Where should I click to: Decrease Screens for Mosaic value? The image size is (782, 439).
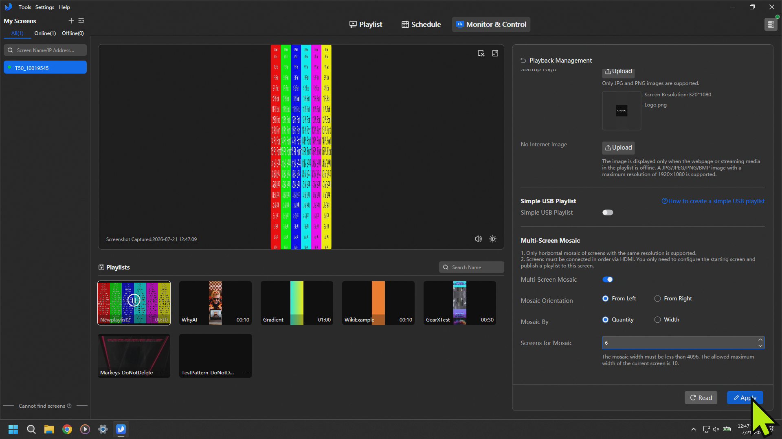[760, 346]
